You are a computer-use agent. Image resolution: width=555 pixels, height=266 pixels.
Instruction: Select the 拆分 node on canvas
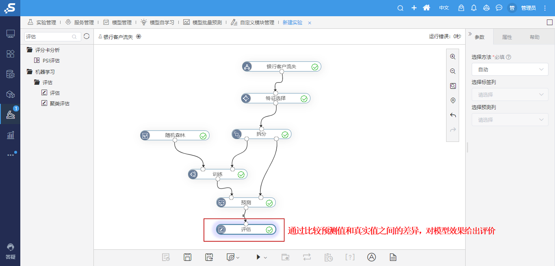(x=261, y=134)
